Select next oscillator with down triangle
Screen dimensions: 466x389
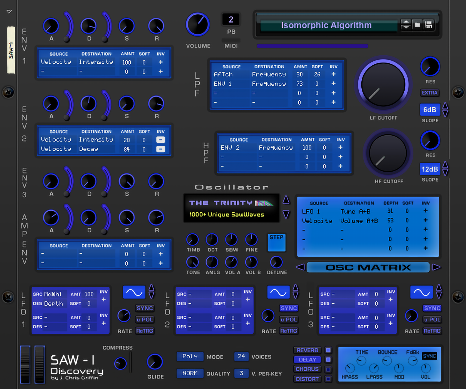pyautogui.click(x=286, y=214)
